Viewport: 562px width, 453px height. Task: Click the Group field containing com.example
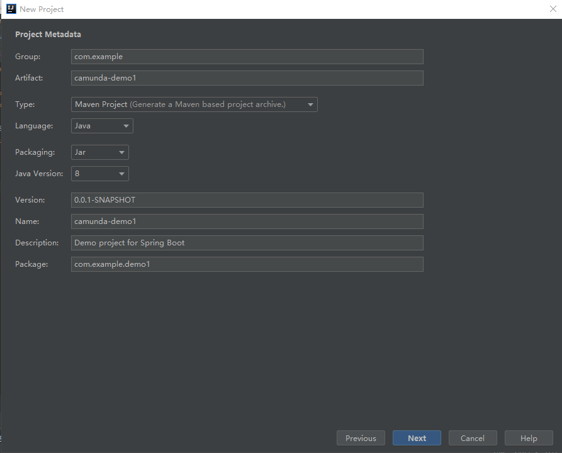pyautogui.click(x=247, y=57)
